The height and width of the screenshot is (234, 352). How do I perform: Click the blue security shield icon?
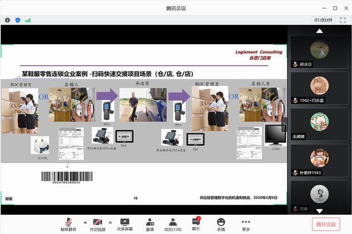pyautogui.click(x=18, y=20)
